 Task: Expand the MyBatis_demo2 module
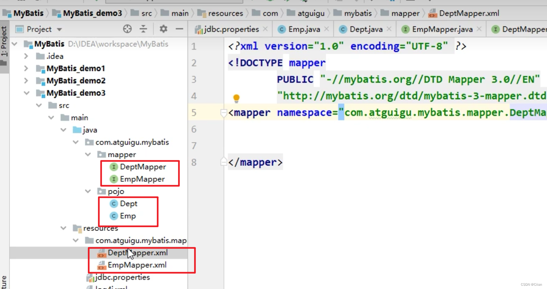(26, 81)
